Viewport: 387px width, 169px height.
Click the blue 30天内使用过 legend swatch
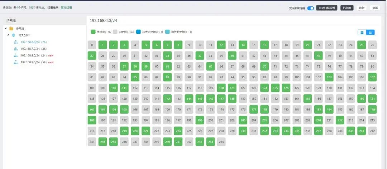click(138, 32)
